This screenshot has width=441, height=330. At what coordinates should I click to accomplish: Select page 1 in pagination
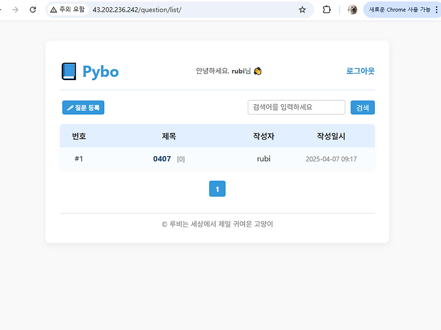(x=217, y=188)
